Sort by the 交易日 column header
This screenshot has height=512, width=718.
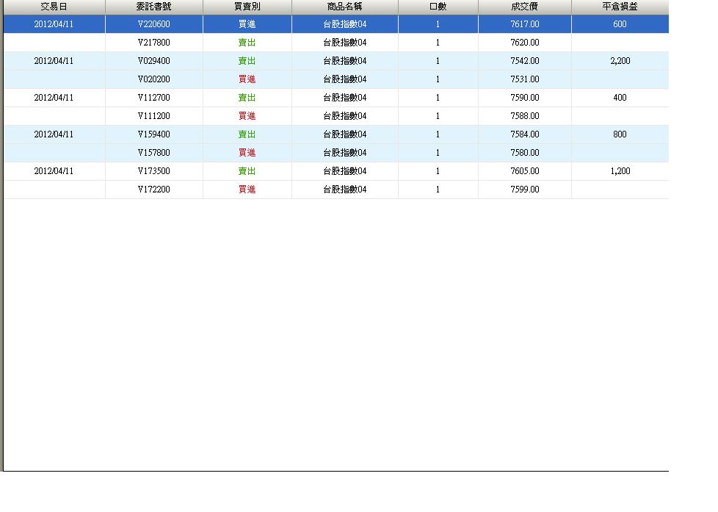(x=54, y=7)
